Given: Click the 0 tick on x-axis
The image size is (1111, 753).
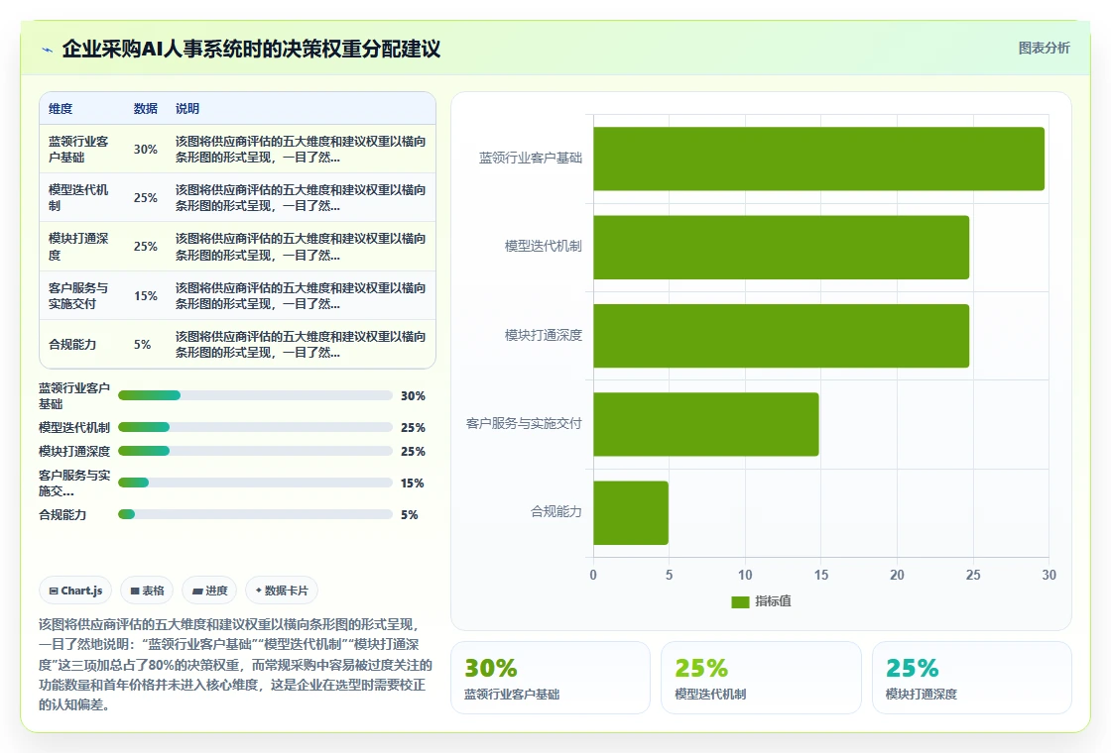Looking at the screenshot, I should (593, 575).
